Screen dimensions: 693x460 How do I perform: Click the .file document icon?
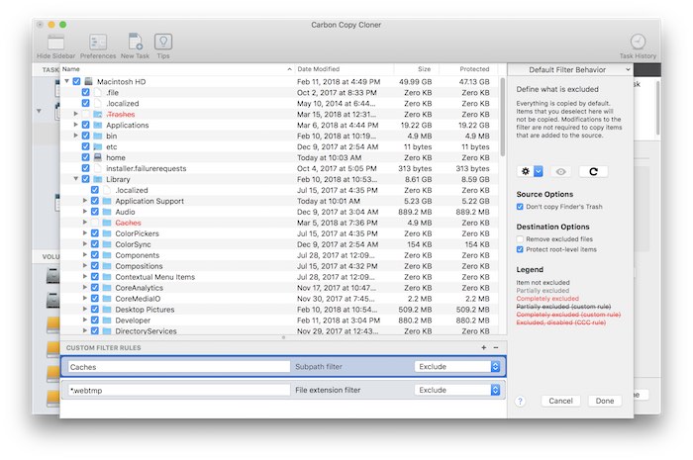[98, 92]
